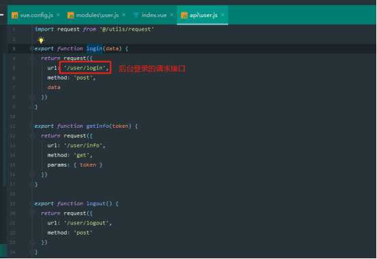Screen dimensions: 377x259
Task: Click the '/user/login' url string
Action: pyautogui.click(x=84, y=68)
